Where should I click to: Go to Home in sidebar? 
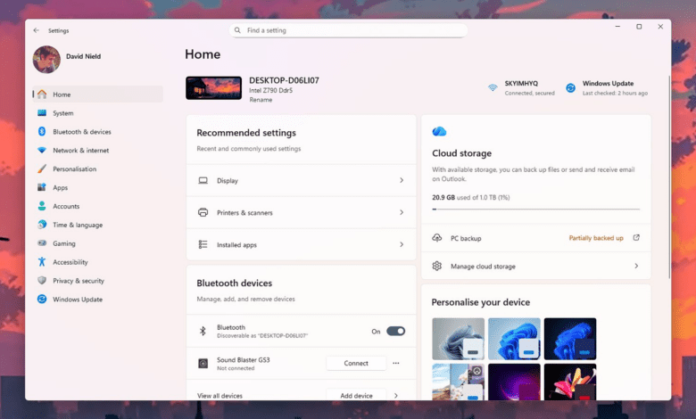click(x=97, y=94)
